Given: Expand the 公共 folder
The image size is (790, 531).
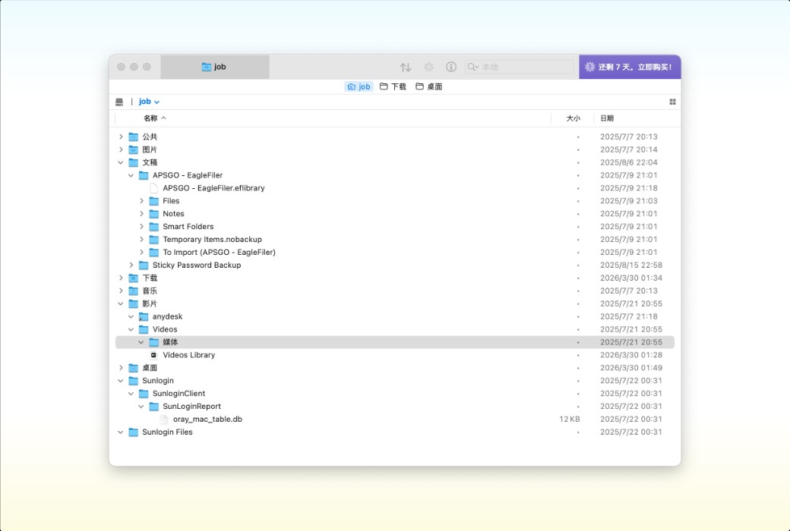Looking at the screenshot, I should (x=121, y=137).
